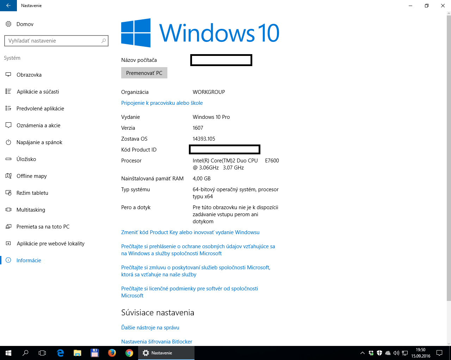The image size is (451, 360).
Task: Click the Súvisiace nastavenia heading
Action: tap(157, 313)
